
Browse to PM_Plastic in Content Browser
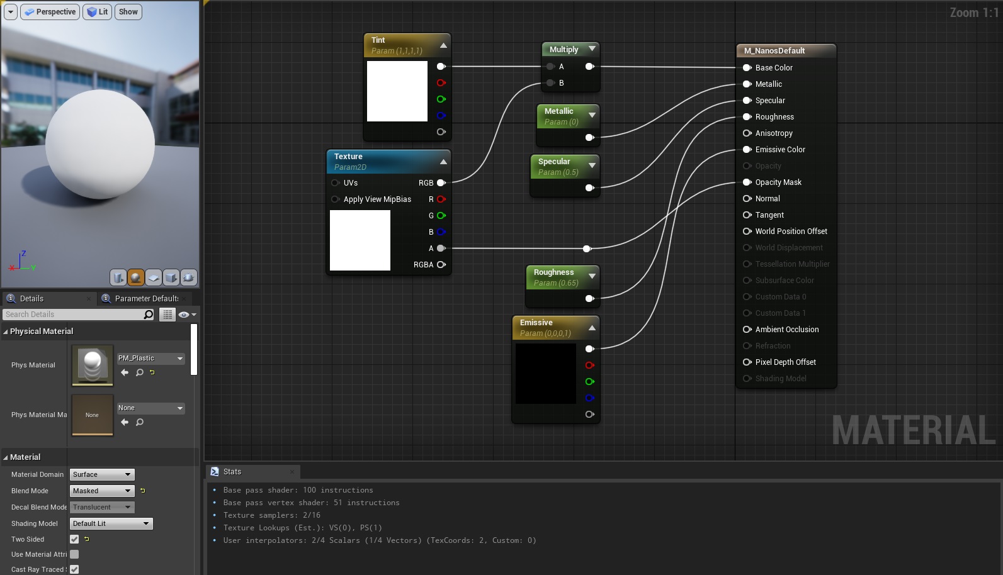140,372
